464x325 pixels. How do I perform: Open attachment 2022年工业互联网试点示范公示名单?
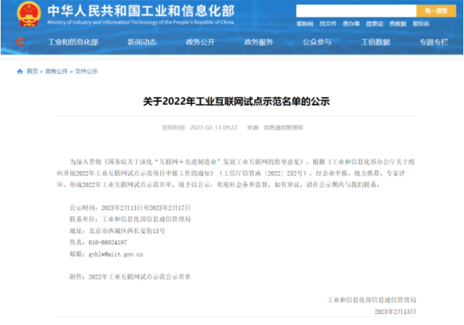pyautogui.click(x=139, y=276)
